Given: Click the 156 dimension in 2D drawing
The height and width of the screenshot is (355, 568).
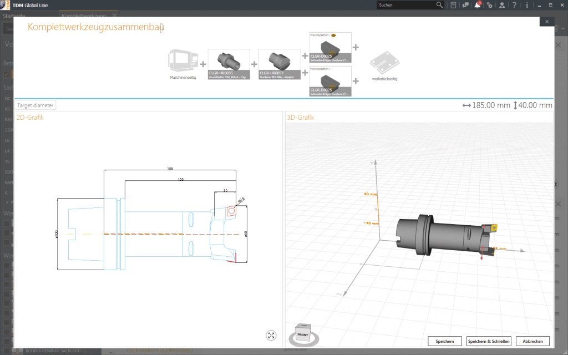Looking at the screenshot, I should coord(180,179).
